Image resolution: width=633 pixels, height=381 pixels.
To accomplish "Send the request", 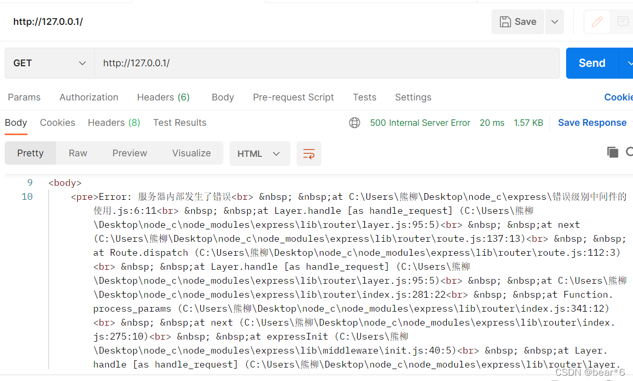I will click(x=592, y=63).
